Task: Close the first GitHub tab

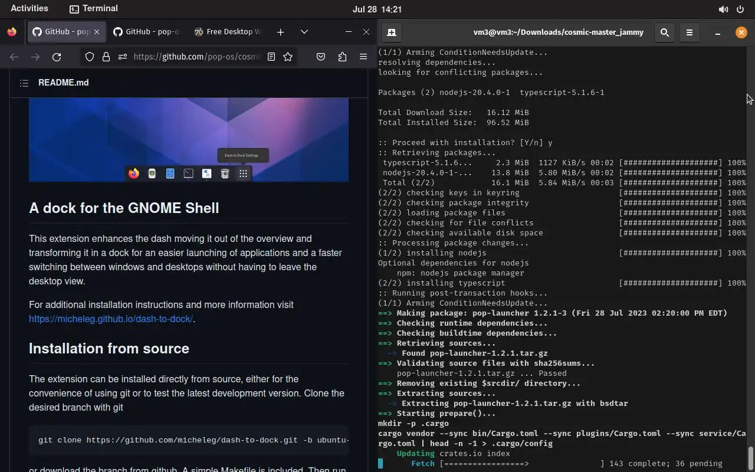Action: point(97,32)
